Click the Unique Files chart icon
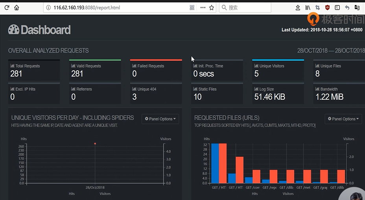 [317, 66]
